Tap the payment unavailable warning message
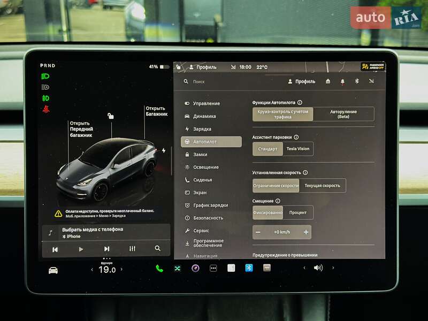The height and width of the screenshot is (321, 428). click(x=104, y=213)
